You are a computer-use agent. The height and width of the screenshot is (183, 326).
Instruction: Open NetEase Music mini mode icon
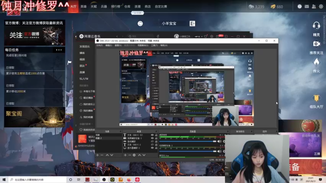click(x=226, y=36)
